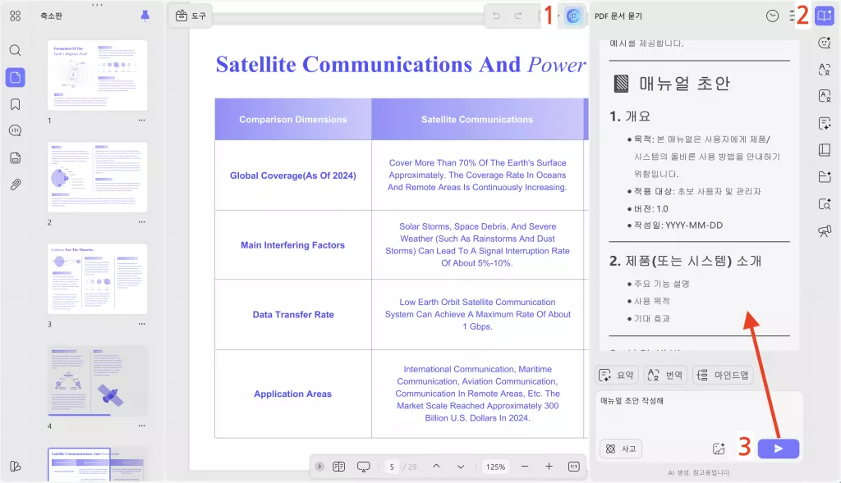
Task: Start slideshow presentation mode
Action: (363, 467)
